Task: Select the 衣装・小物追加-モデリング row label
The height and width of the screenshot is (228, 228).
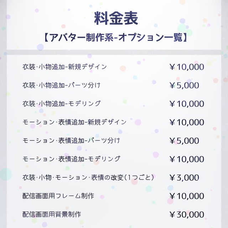Action: 62,104
